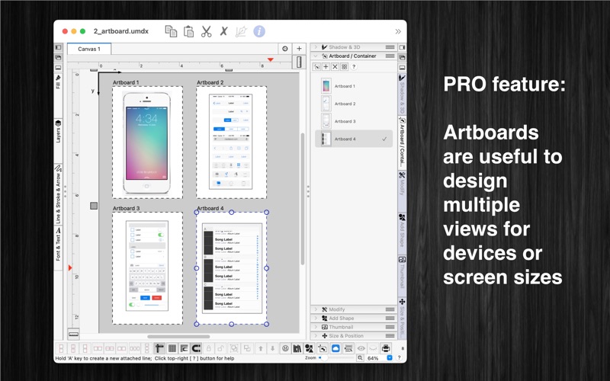Open Artboard panel help question mark
The image size is (610, 381).
354,67
